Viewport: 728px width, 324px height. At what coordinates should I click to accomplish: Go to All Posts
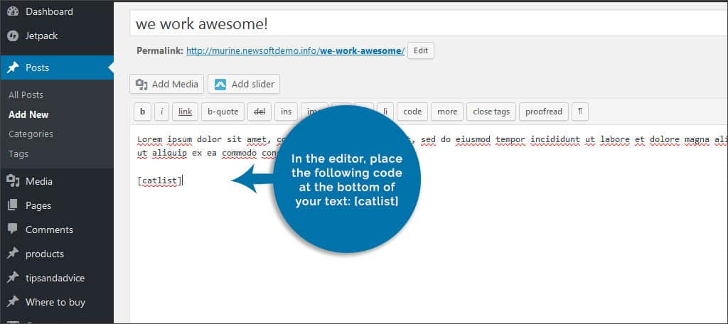[26, 94]
